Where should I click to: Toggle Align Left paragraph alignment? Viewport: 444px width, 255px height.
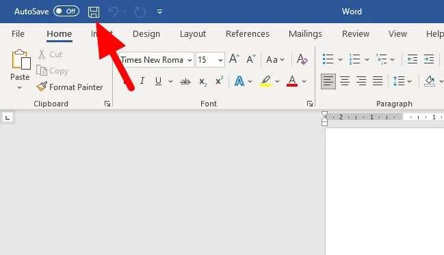328,81
